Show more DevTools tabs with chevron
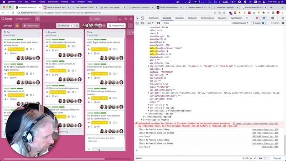The width and height of the screenshot is (286, 161). (x=247, y=18)
